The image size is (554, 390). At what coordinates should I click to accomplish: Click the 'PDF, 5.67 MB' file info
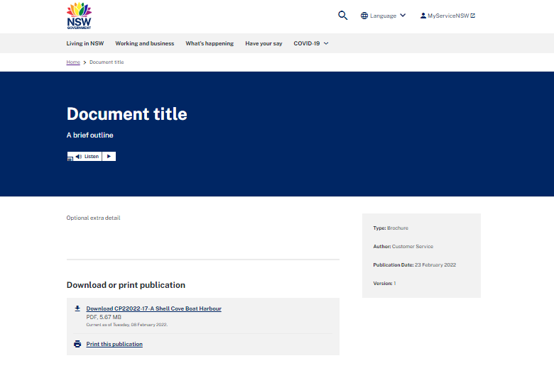pos(104,317)
